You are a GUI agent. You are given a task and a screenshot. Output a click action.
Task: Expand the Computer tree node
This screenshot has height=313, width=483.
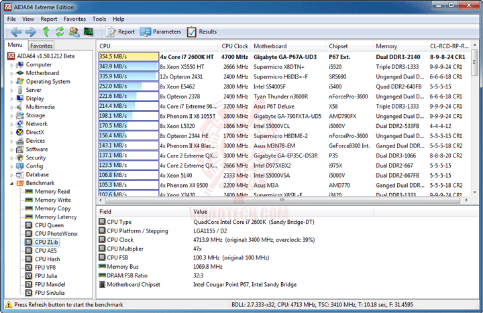click(11, 65)
